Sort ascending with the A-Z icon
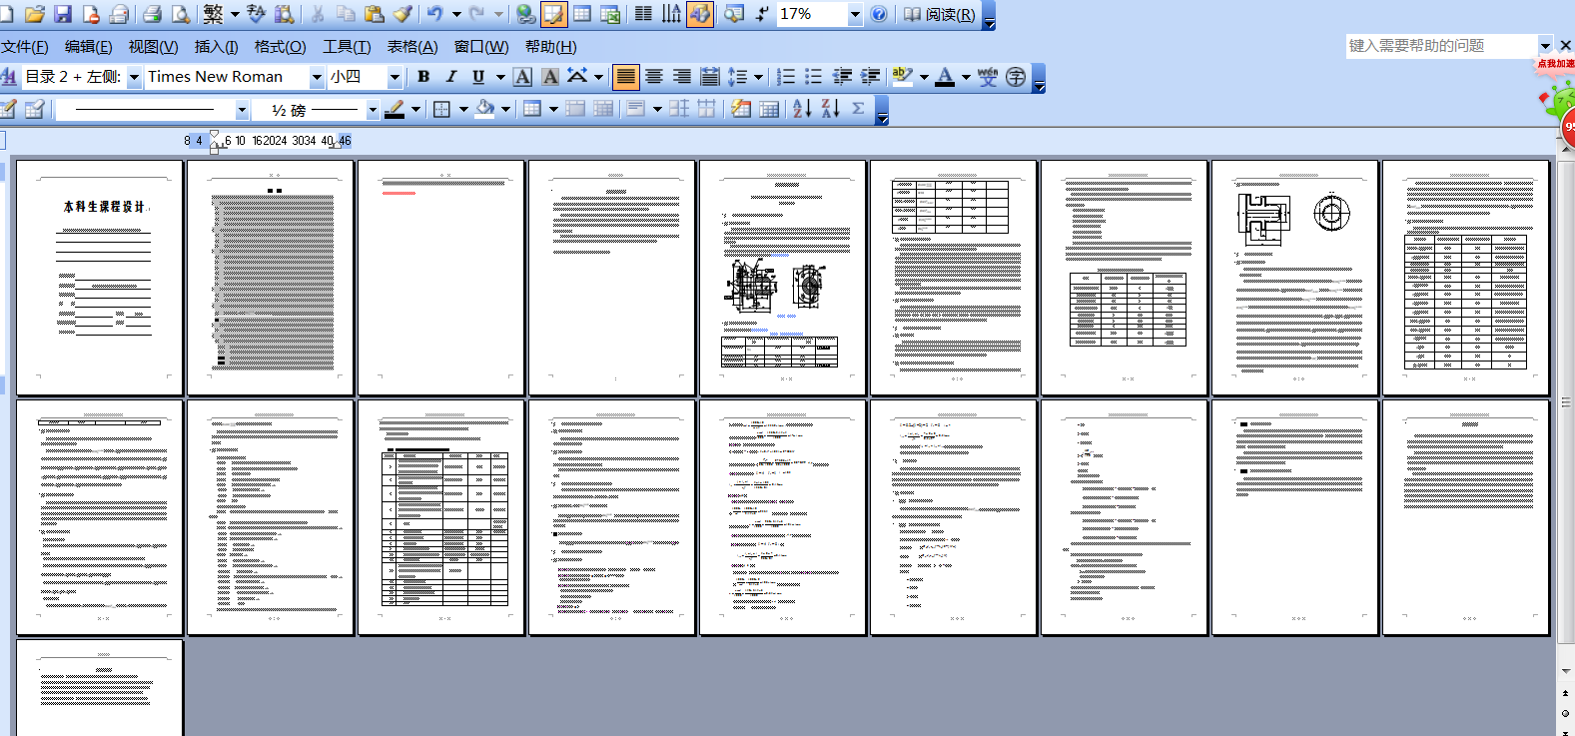The height and width of the screenshot is (736, 1575). pos(802,110)
